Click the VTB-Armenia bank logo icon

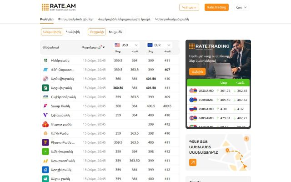click(45, 70)
